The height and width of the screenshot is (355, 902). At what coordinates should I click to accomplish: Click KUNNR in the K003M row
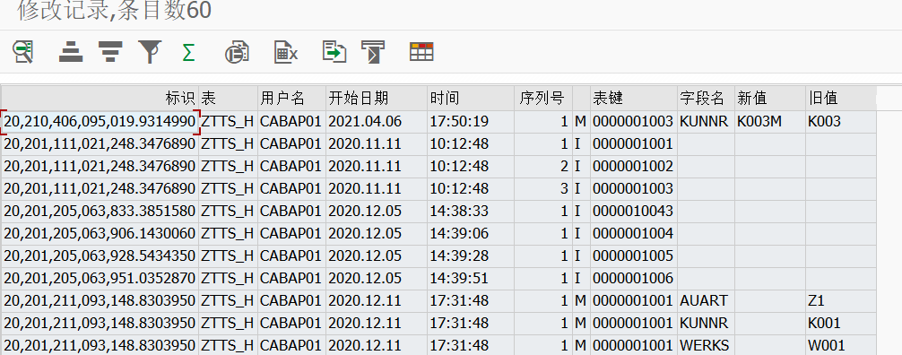(707, 121)
